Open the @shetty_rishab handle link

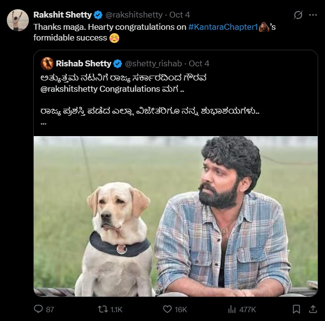153,63
